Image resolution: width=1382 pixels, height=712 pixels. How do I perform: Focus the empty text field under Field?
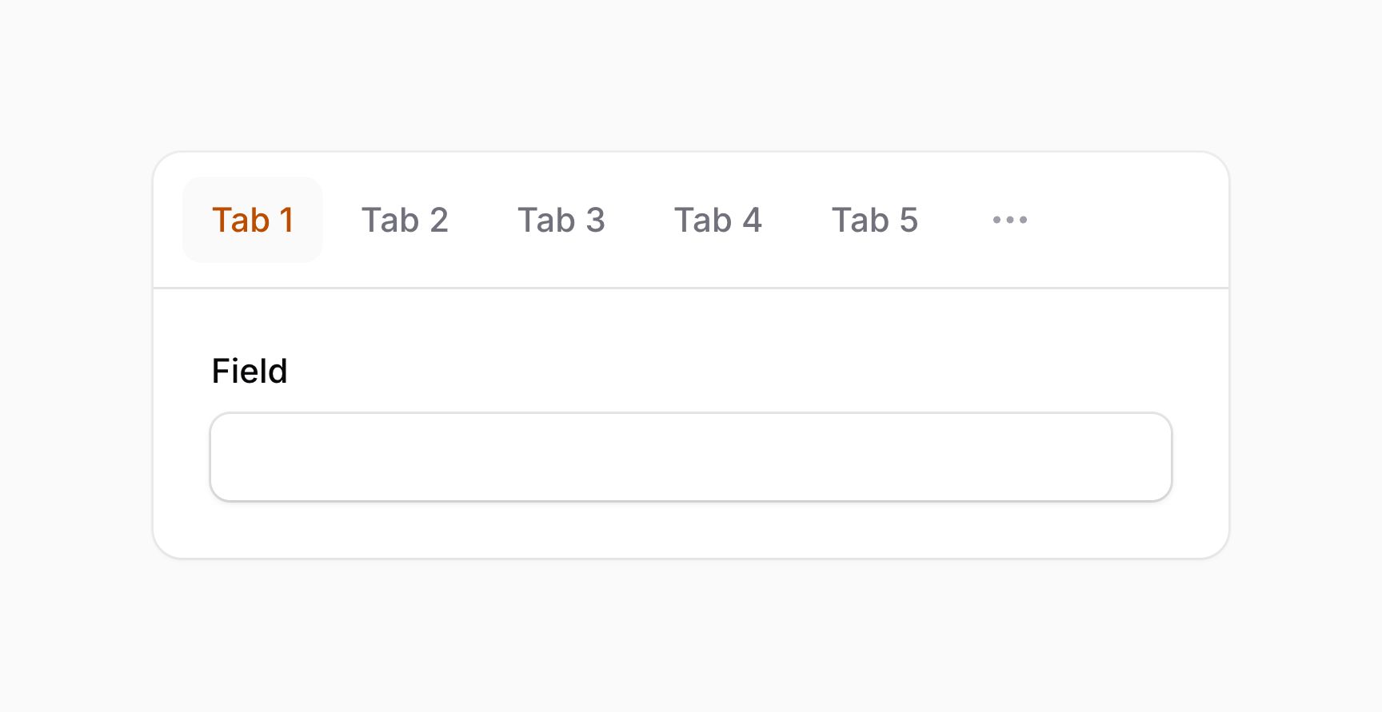pos(691,456)
